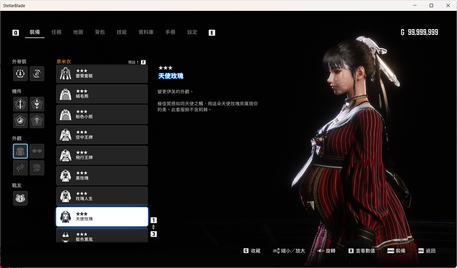Click the page up/down arrows beside the list
This screenshot has width=457, height=268.
click(154, 227)
